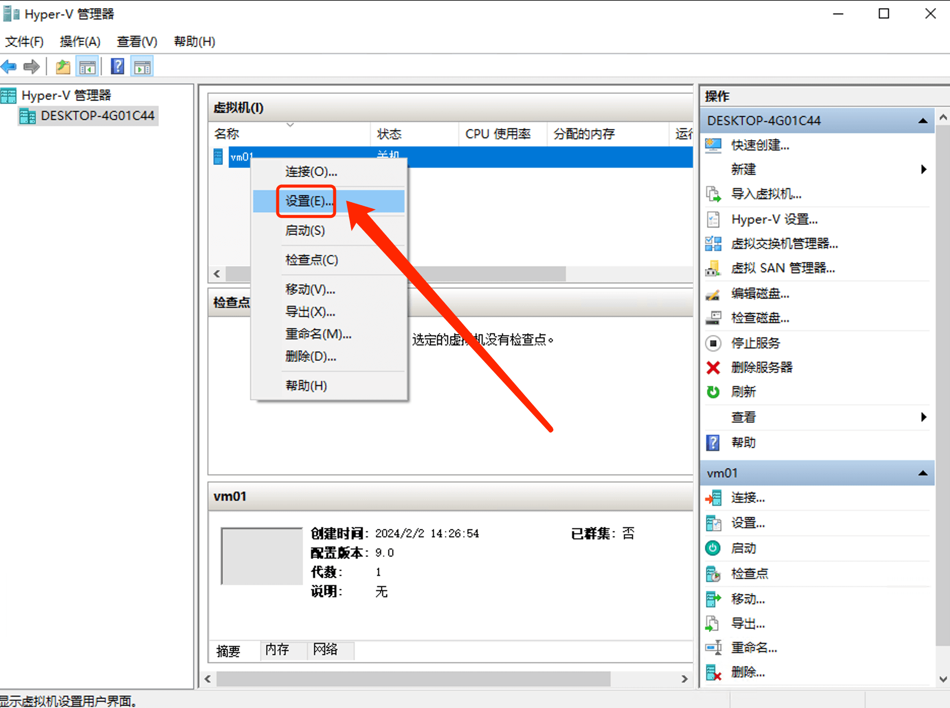The height and width of the screenshot is (708, 950).
Task: Click the vm01 Export (导出) icon in Actions
Action: click(x=713, y=623)
